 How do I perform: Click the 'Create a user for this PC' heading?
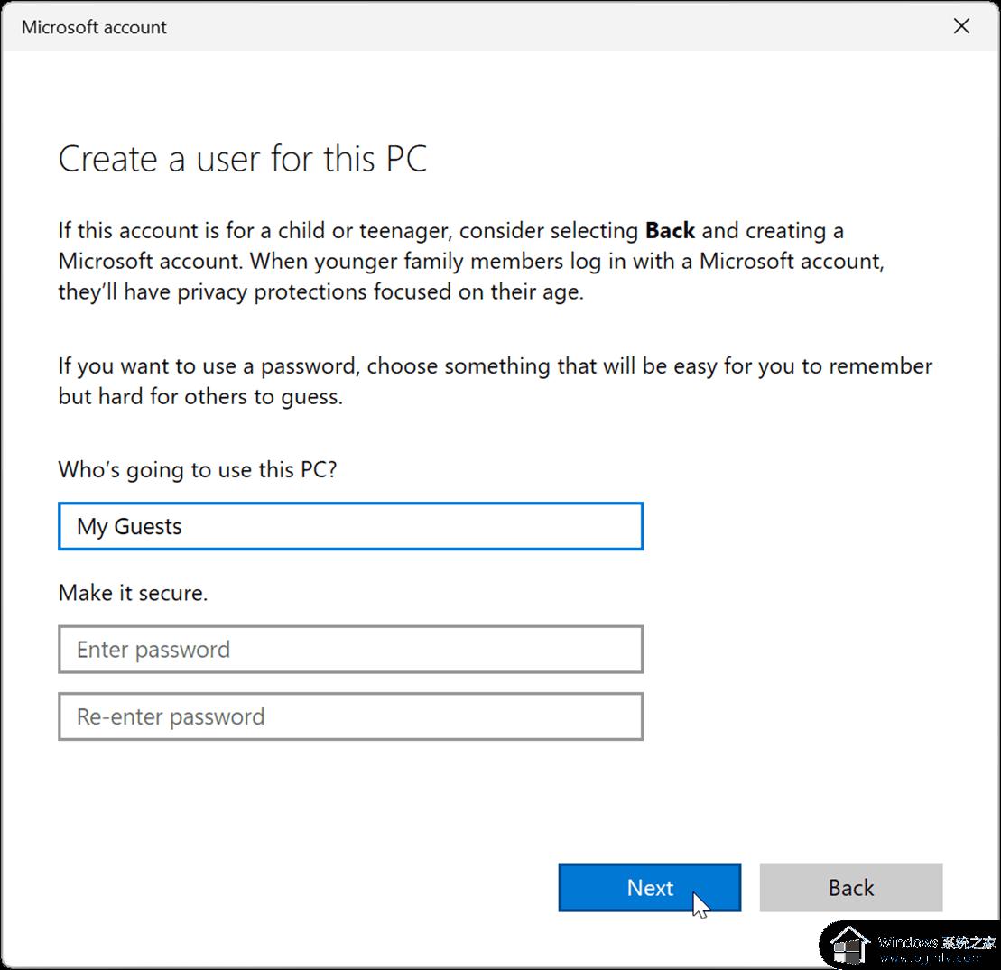(243, 158)
